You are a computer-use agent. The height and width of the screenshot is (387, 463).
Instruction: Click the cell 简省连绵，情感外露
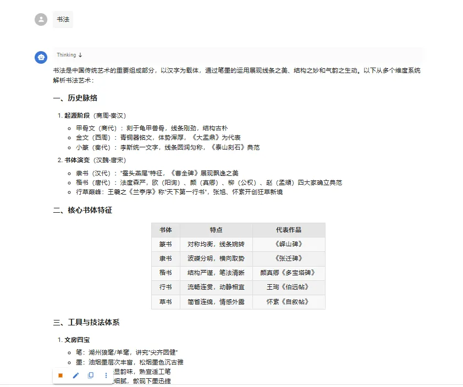pyautogui.click(x=216, y=302)
